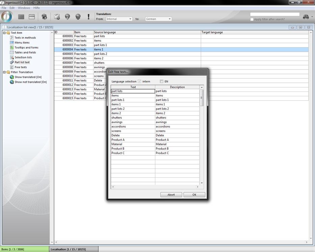The width and height of the screenshot is (315, 252).
Task: Open the Edit menu
Action: (12, 8)
